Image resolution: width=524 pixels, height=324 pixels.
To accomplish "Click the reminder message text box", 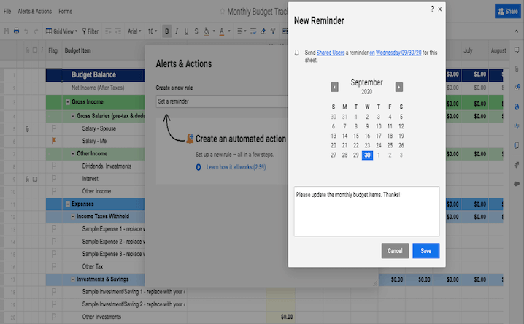I will pyautogui.click(x=366, y=211).
